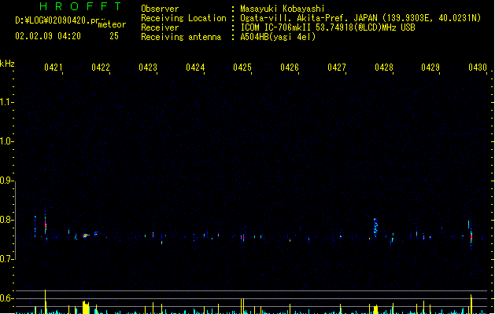
Task: Click the meteor label
Action: 112,24
